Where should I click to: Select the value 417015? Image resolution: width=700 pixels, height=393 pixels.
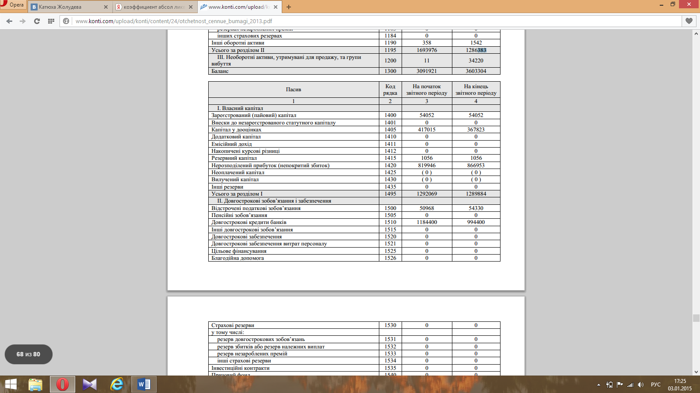coord(427,130)
